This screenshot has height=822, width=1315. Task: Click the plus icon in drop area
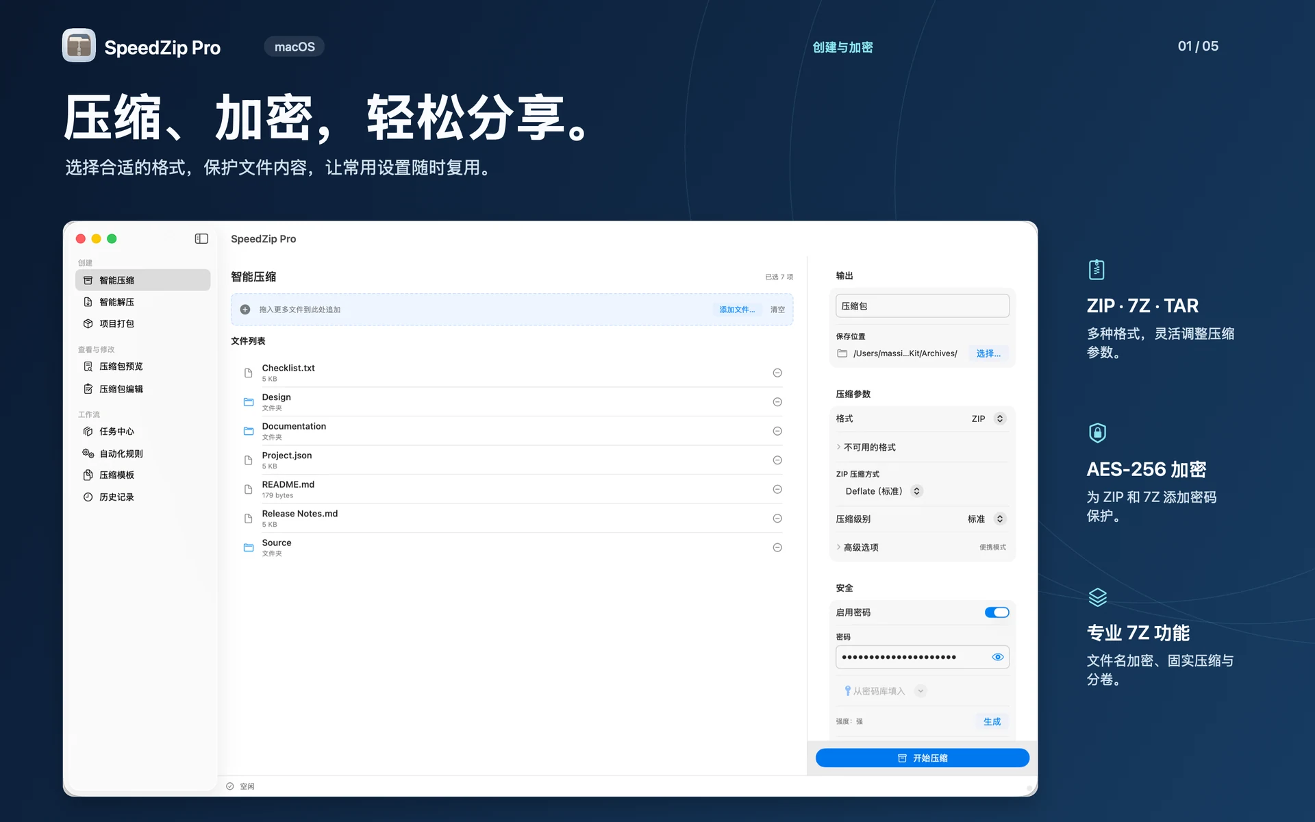(245, 310)
